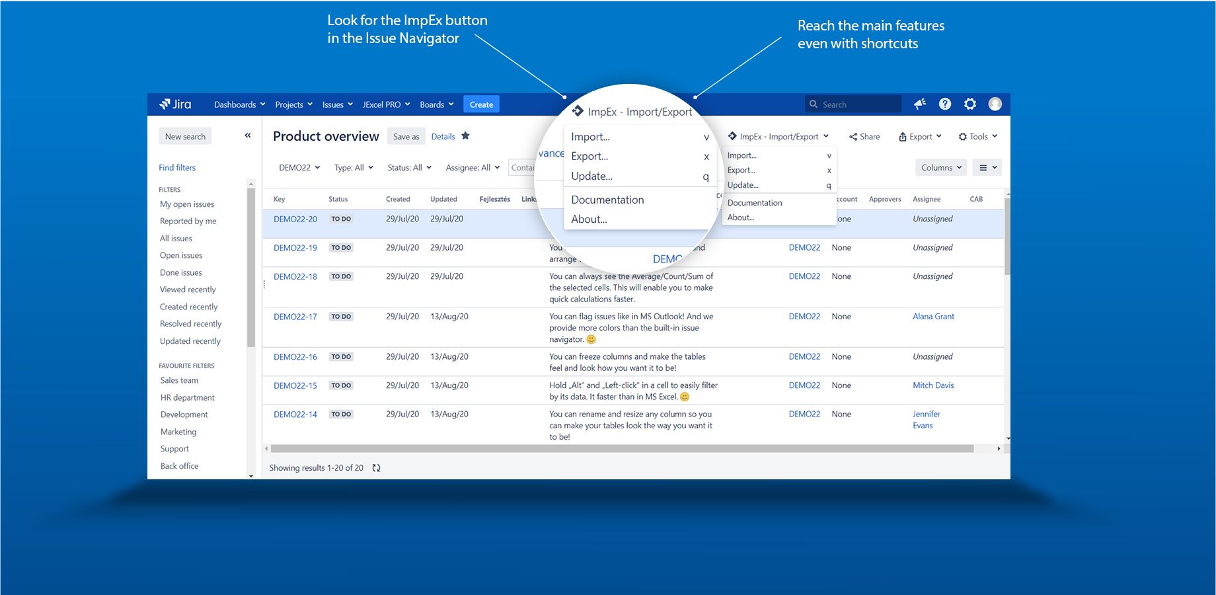Image resolution: width=1216 pixels, height=595 pixels.
Task: Collapse the sidebar with double chevron
Action: [x=248, y=136]
